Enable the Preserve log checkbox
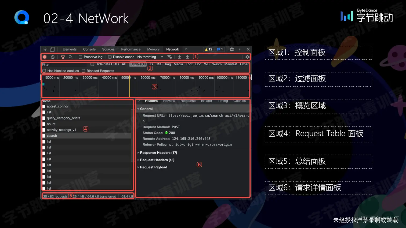This screenshot has width=406, height=228. (80, 57)
